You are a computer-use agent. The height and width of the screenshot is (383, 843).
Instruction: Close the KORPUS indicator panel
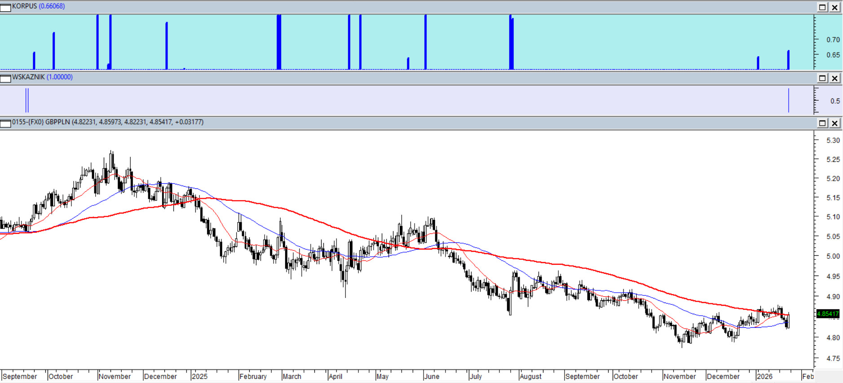[834, 7]
